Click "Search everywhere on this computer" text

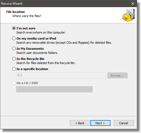(x=41, y=32)
